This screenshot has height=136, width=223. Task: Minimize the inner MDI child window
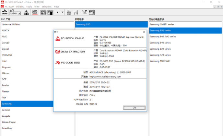pyautogui.click(x=215, y=7)
